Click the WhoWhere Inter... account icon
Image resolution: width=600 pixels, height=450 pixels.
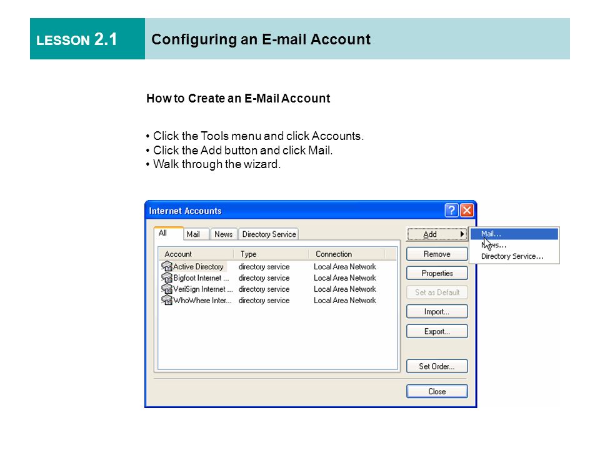point(167,300)
